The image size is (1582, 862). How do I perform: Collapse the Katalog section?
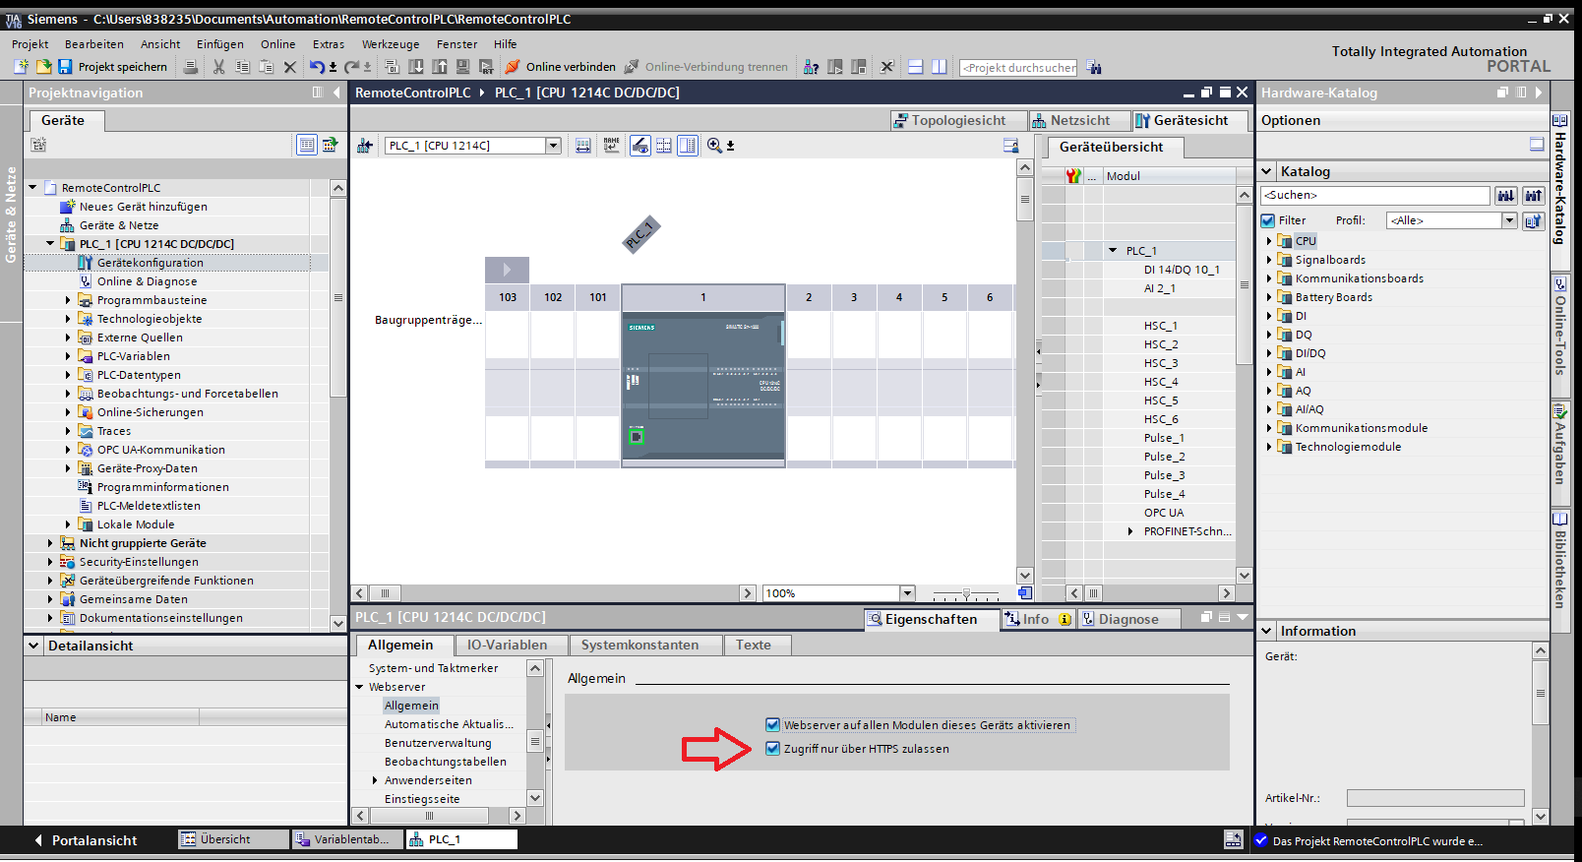(1267, 171)
